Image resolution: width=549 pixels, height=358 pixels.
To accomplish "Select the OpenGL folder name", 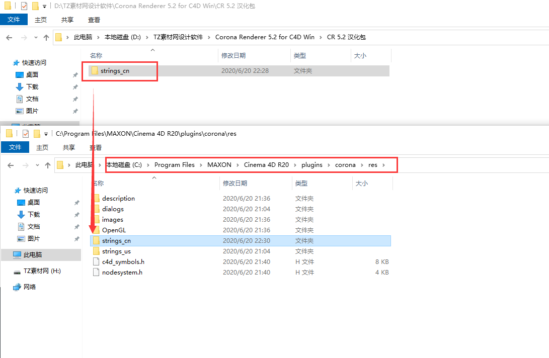I will 114,230.
